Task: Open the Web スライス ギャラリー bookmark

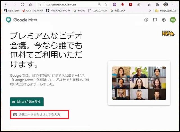Action: coord(58,11)
